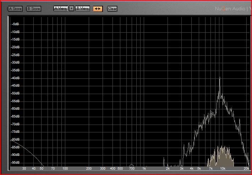Click the A Store button
252x175 pixels.
point(15,9)
